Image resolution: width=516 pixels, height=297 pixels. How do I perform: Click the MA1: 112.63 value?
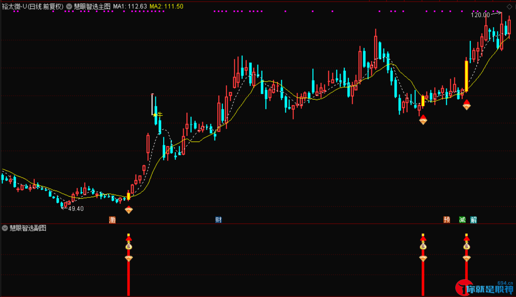coord(130,6)
